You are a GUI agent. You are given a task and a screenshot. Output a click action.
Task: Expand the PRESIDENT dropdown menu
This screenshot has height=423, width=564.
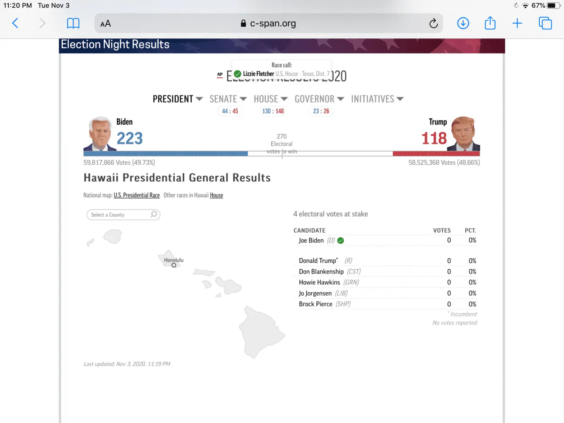click(177, 99)
